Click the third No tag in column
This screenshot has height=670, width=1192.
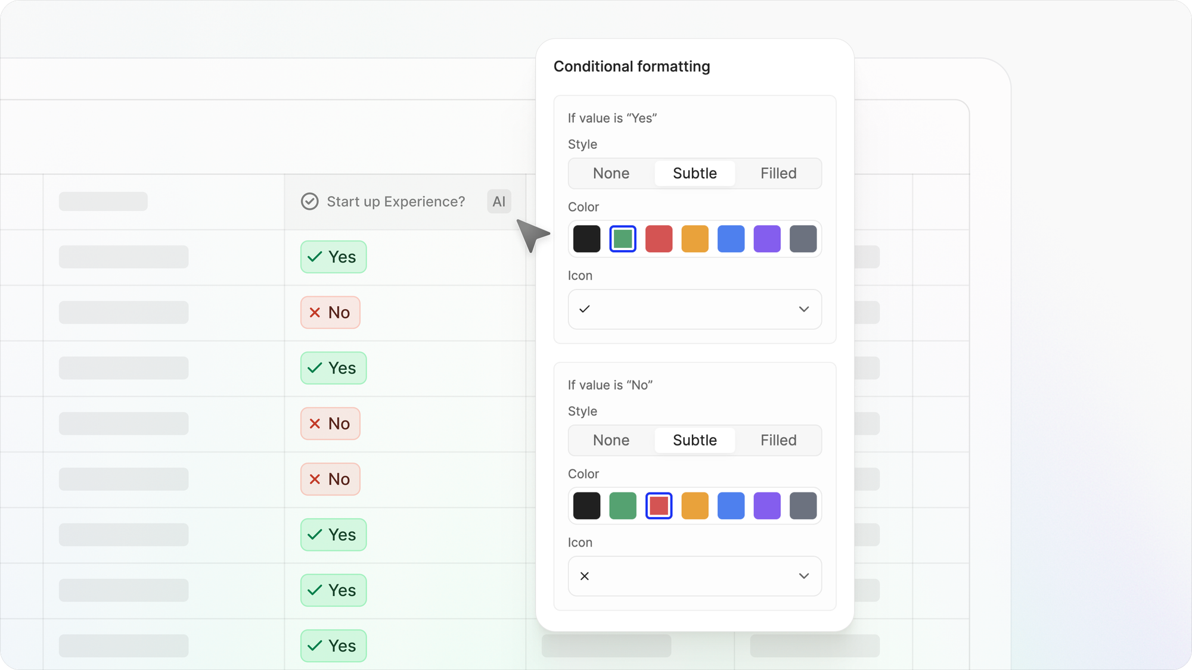click(x=330, y=479)
